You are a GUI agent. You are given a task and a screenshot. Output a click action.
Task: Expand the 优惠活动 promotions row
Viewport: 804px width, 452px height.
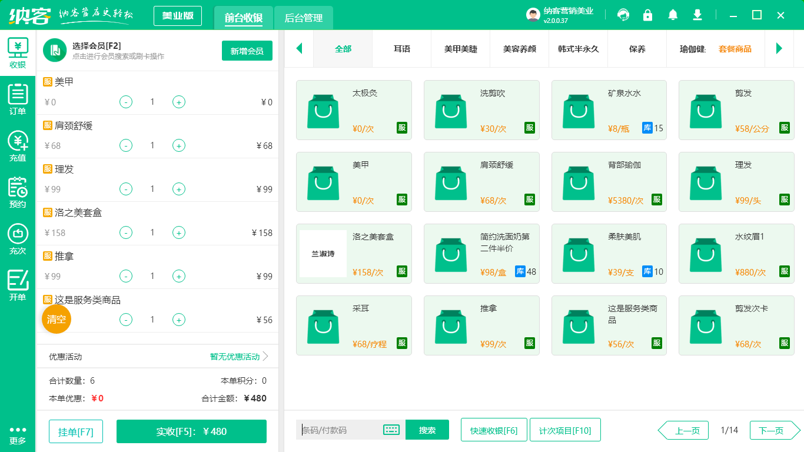click(x=158, y=357)
